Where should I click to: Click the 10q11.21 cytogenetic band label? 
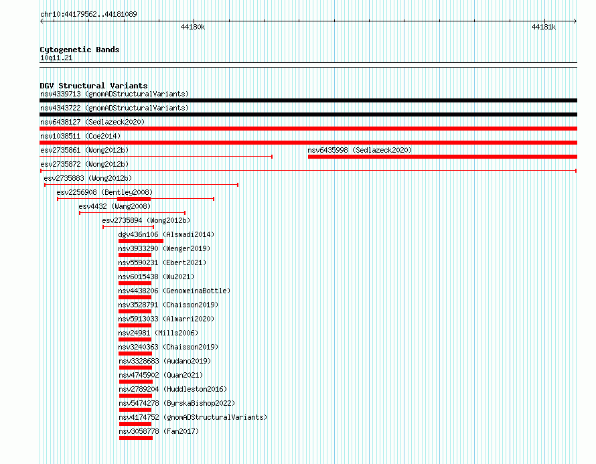click(56, 58)
